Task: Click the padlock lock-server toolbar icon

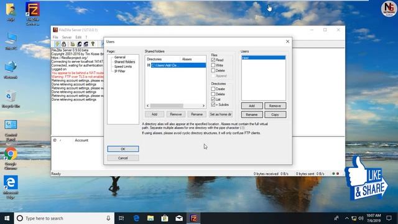Action: (63, 44)
